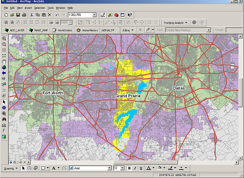Refresh the map view button

click(x=21, y=162)
